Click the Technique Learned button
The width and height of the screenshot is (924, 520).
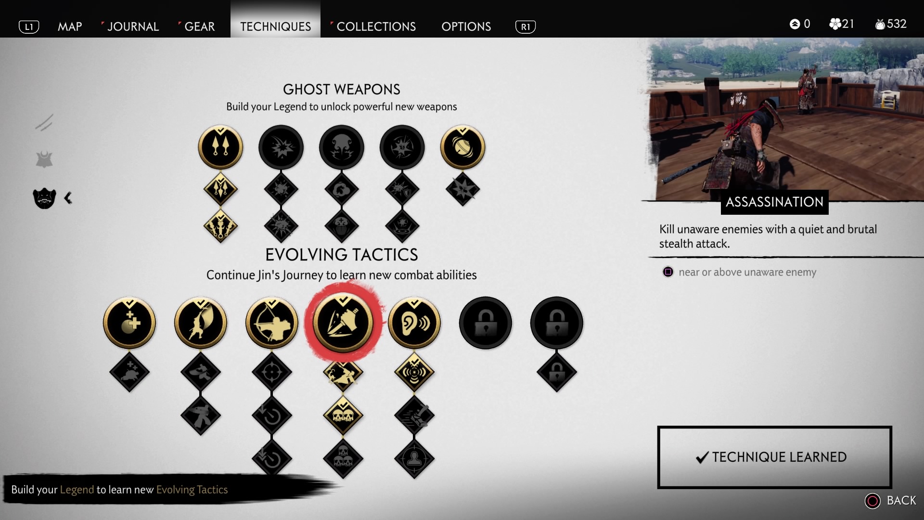774,457
